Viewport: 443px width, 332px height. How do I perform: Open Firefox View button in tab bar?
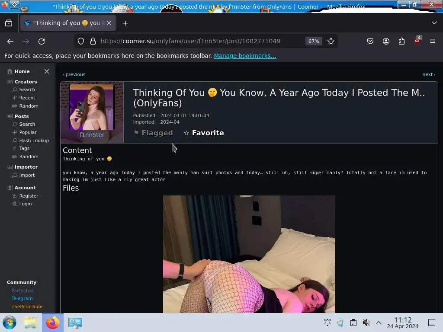(9, 23)
